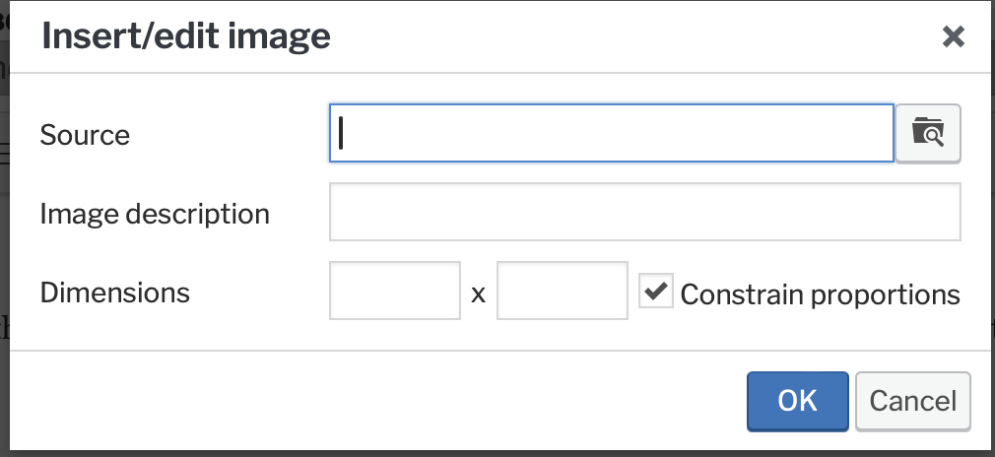Viewport: 995px width, 457px height.
Task: Confirm the dialog with OK
Action: click(797, 401)
